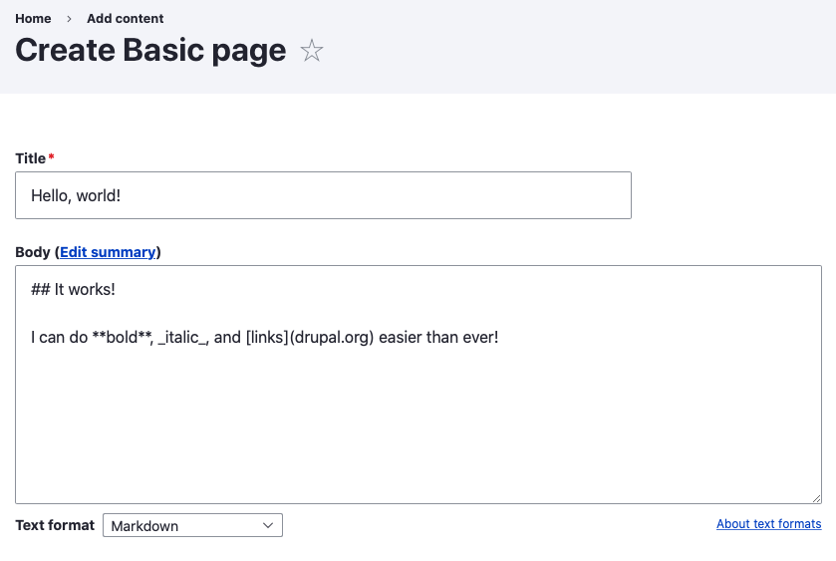Screen dimensions: 836x561
Task: Focus the Title text field
Action: [323, 195]
